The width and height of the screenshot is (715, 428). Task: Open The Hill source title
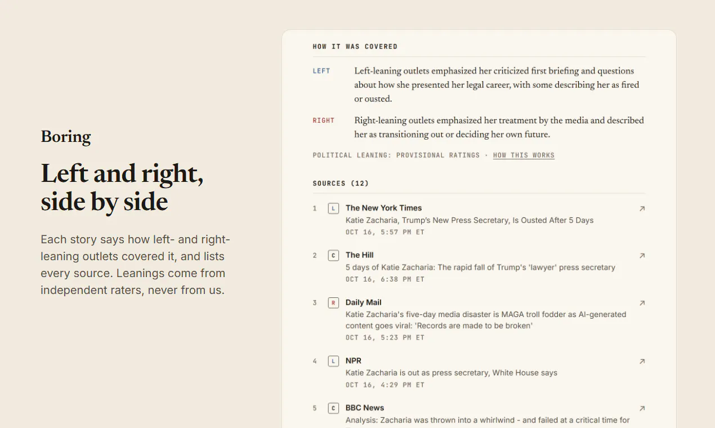coord(359,255)
